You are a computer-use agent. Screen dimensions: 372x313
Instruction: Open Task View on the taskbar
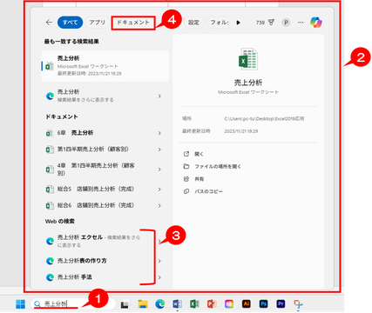point(125,304)
